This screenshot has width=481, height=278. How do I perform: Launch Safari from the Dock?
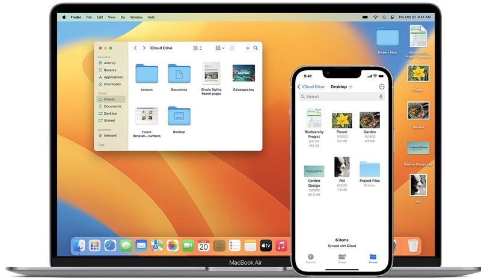point(110,246)
